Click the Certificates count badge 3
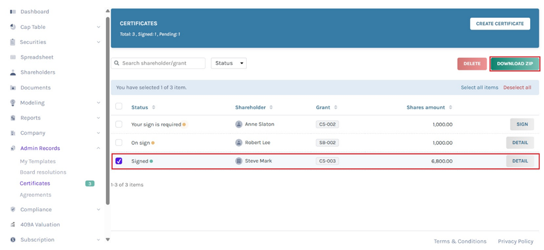Viewport: 544px width, 250px height. [x=90, y=184]
